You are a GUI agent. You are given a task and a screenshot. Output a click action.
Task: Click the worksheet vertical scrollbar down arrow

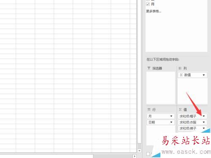[139, 151]
